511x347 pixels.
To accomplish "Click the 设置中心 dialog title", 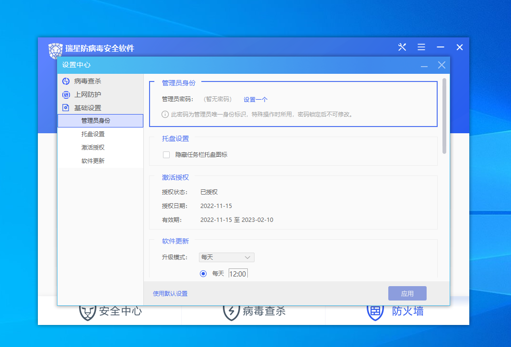I will (x=76, y=65).
